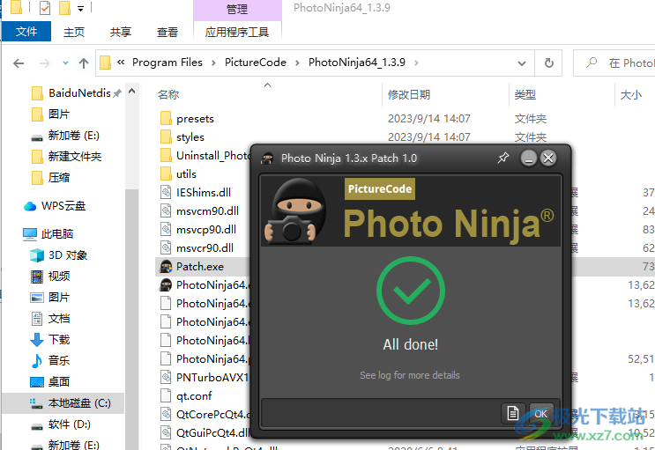Viewport: 655px width, 450px height.
Task: Open 音乐 in navigation pane
Action: [x=58, y=360]
